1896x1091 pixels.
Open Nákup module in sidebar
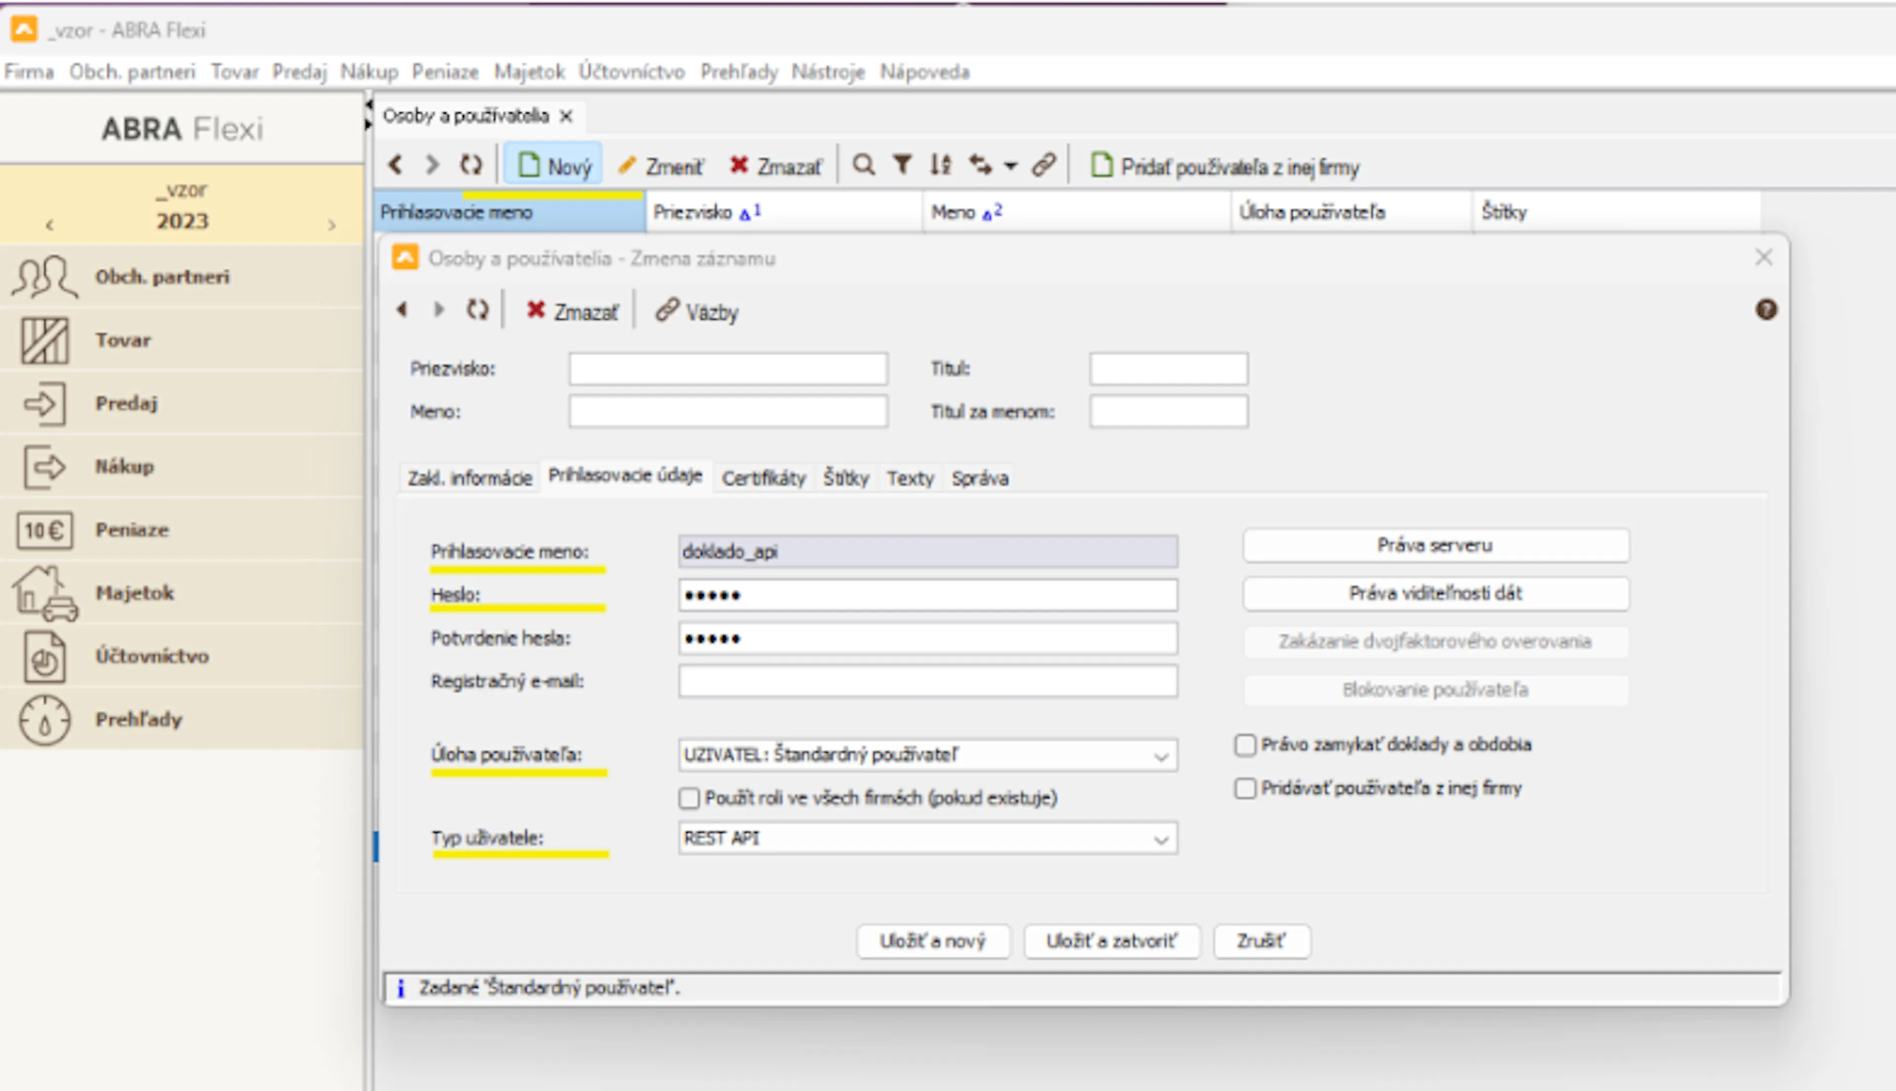pyautogui.click(x=181, y=466)
